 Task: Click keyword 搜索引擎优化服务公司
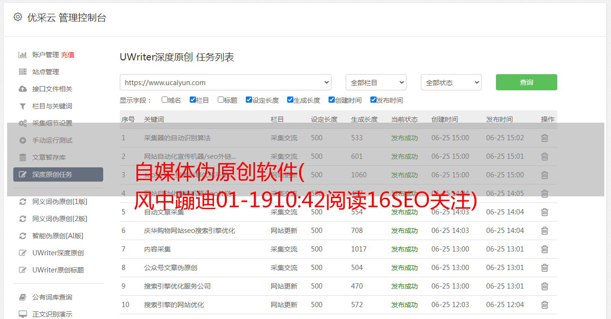coord(177,286)
